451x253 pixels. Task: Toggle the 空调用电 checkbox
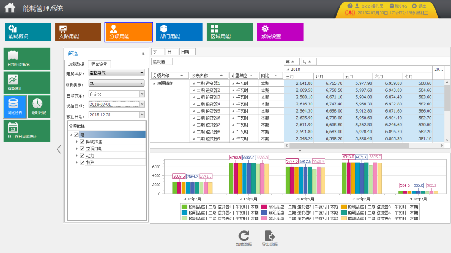click(82, 148)
